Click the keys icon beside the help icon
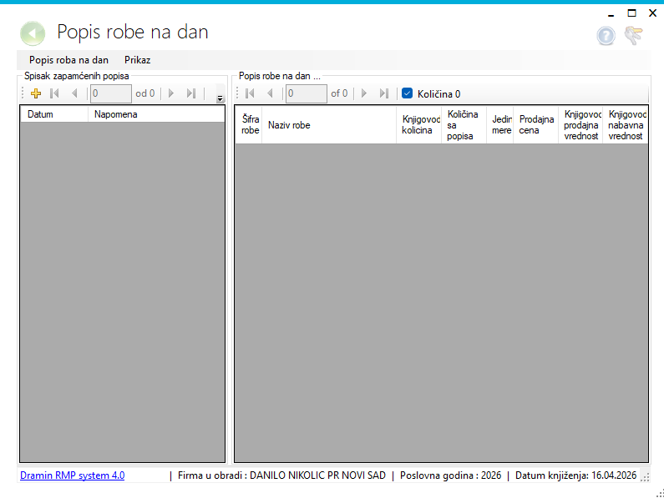 click(633, 36)
